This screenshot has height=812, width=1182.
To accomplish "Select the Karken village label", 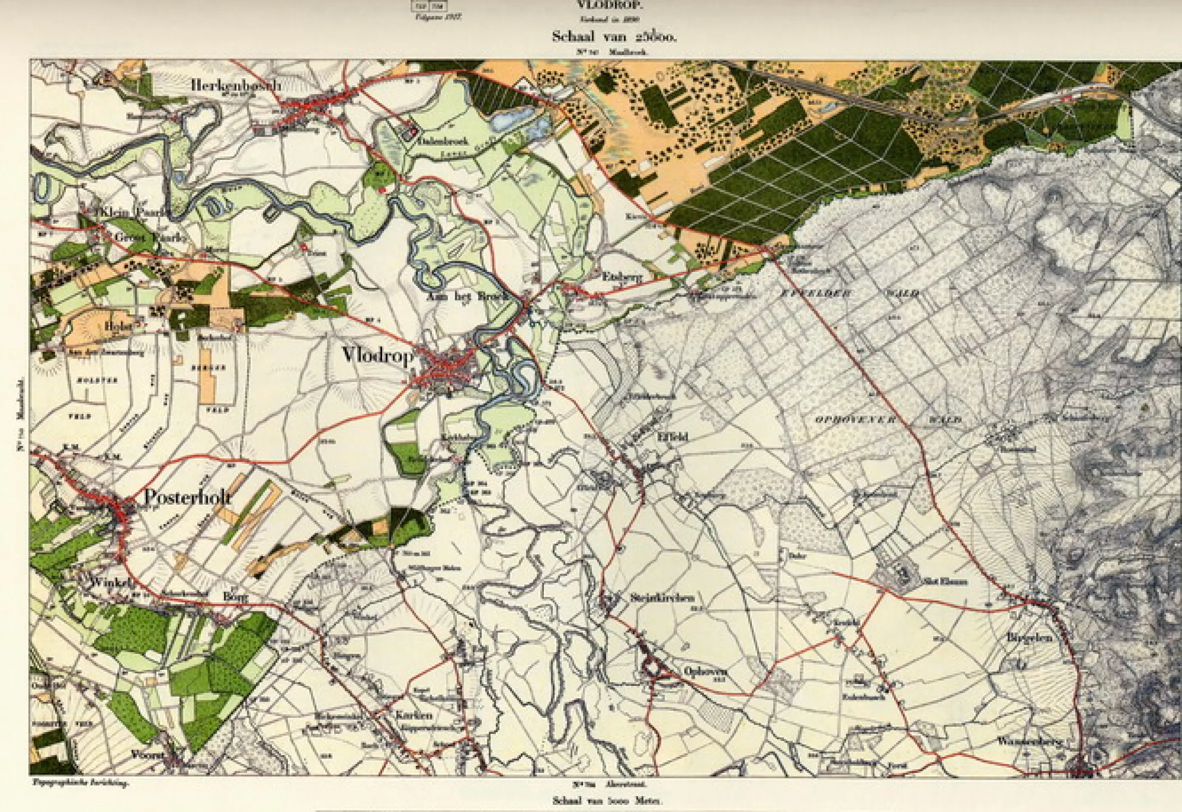I will tap(414, 715).
